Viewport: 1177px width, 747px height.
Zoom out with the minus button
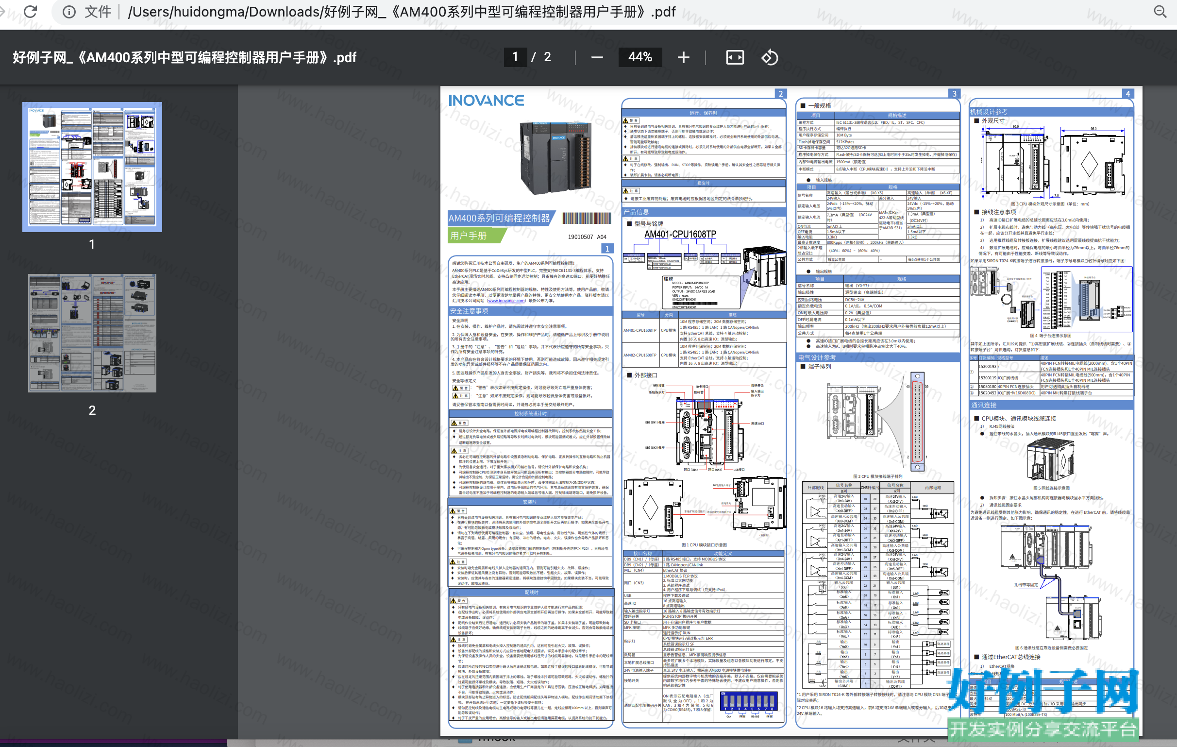[x=597, y=58]
